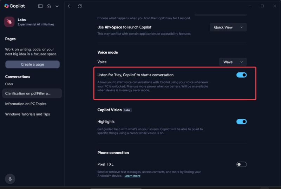
Task: Open the Labs flask icon
Action: click(x=9, y=22)
